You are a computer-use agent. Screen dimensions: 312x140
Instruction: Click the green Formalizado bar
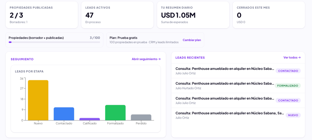tap(115, 113)
